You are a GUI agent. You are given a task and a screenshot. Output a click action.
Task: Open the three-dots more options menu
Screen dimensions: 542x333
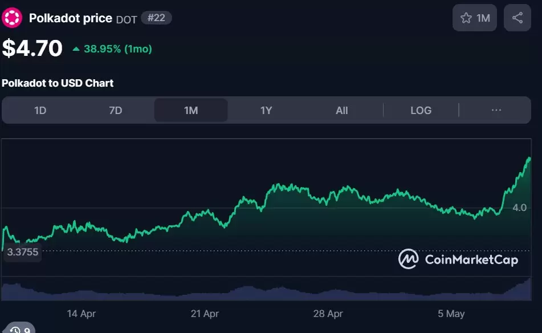496,110
